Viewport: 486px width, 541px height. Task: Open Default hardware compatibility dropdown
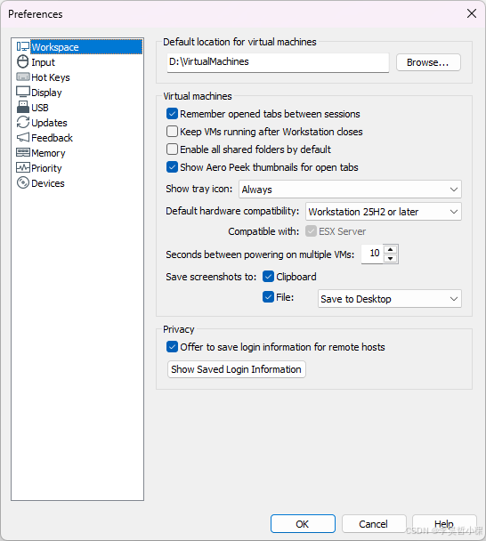tap(383, 211)
